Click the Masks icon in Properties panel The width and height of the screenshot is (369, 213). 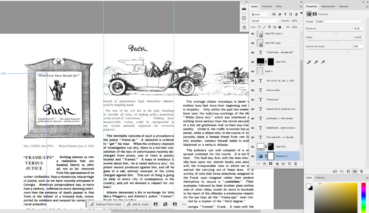(x=315, y=14)
